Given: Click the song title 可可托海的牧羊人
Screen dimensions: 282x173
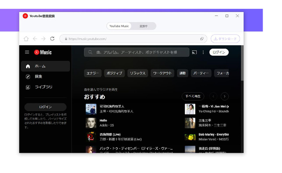Looking at the screenshot, I should (112, 107).
